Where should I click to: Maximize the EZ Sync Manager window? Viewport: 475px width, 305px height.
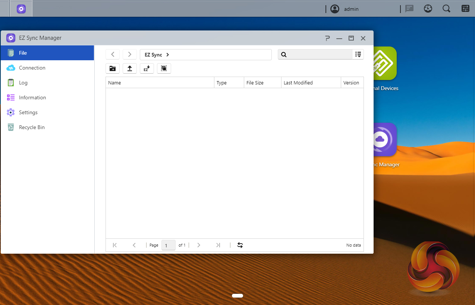(351, 38)
